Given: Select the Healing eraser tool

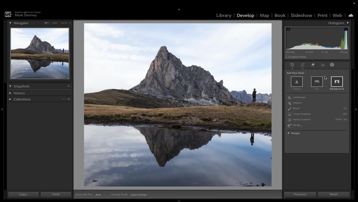Looking at the screenshot, I should (x=313, y=65).
